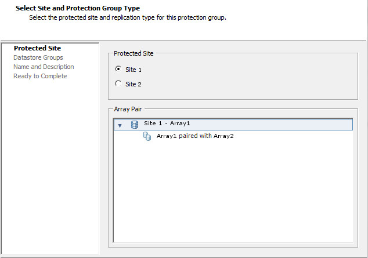Go to the Ready to Complete step
Screen dimensions: 368x258
[x=40, y=76]
